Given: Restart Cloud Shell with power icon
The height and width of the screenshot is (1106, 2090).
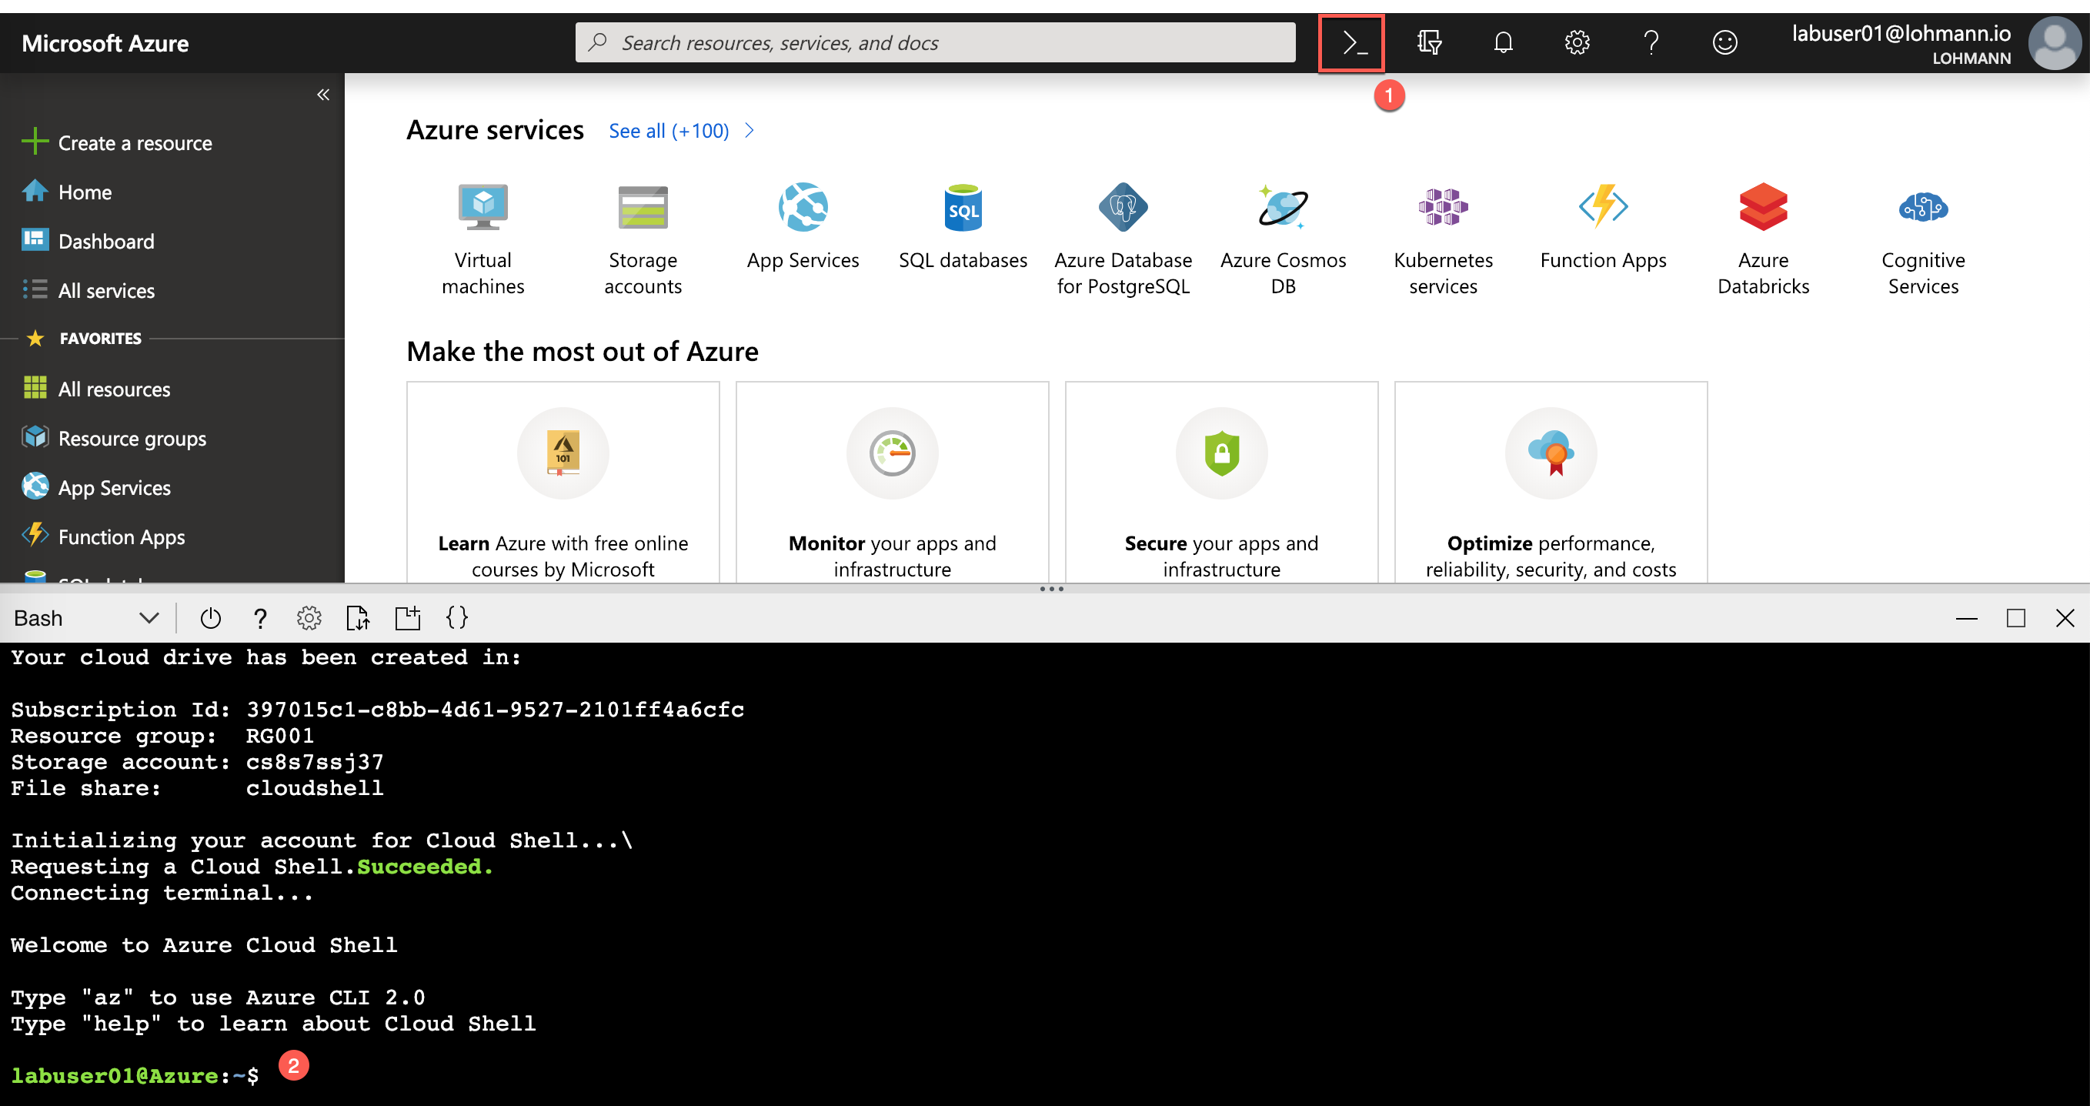Looking at the screenshot, I should click(210, 618).
